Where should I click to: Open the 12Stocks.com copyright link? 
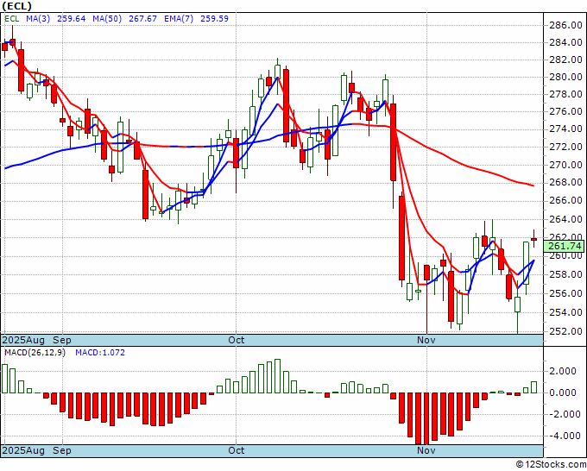pos(551,465)
